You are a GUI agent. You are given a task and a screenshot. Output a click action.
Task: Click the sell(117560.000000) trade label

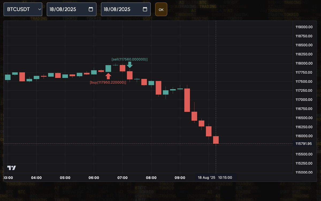coord(129,59)
